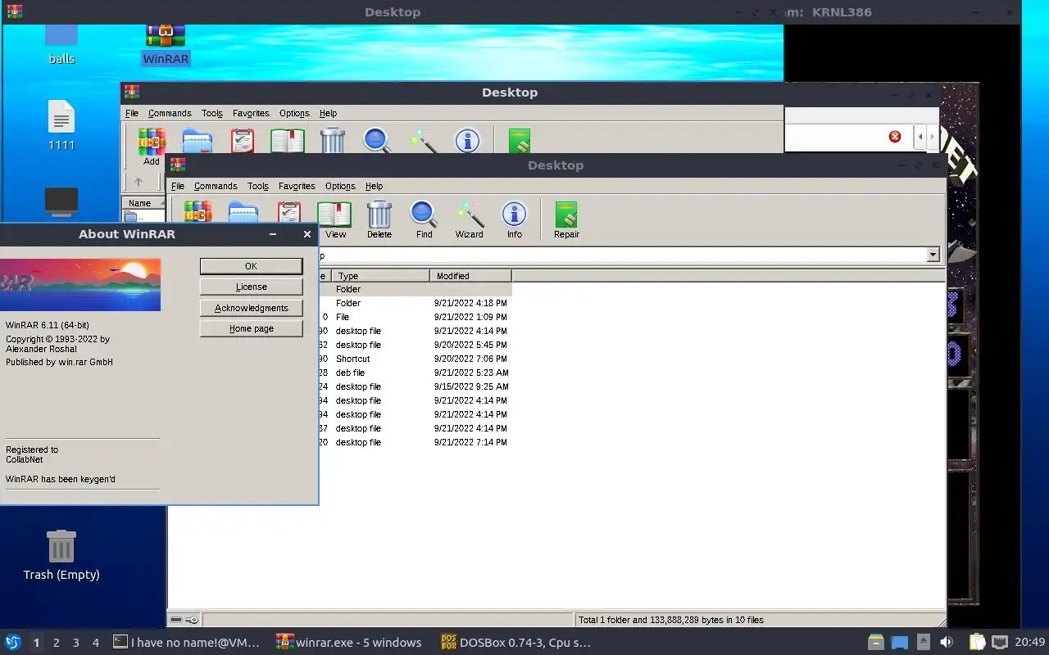Viewport: 1049px width, 655px height.
Task: Click the Delete trash icon in front WinRAR toolbar
Action: [x=379, y=215]
